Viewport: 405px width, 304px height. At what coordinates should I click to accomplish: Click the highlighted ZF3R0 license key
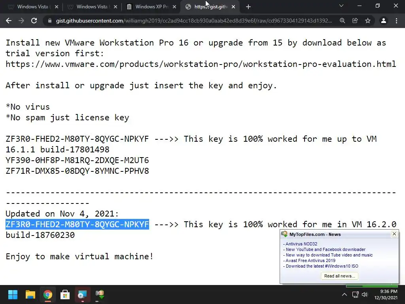pyautogui.click(x=77, y=224)
